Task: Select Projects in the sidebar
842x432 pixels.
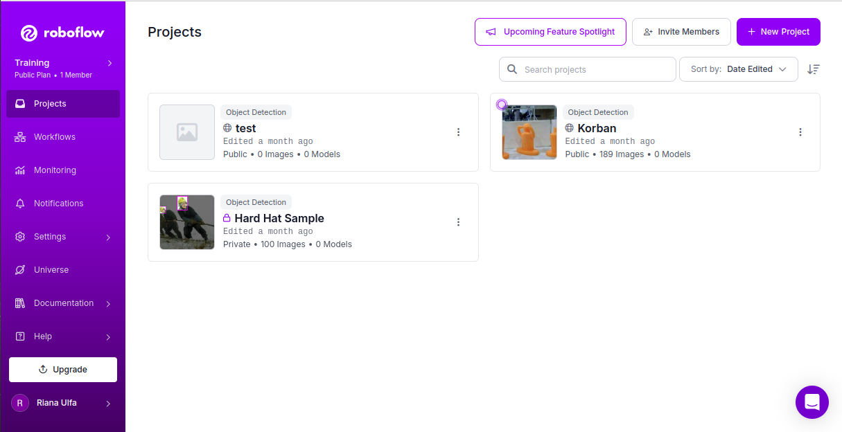Action: 50,104
